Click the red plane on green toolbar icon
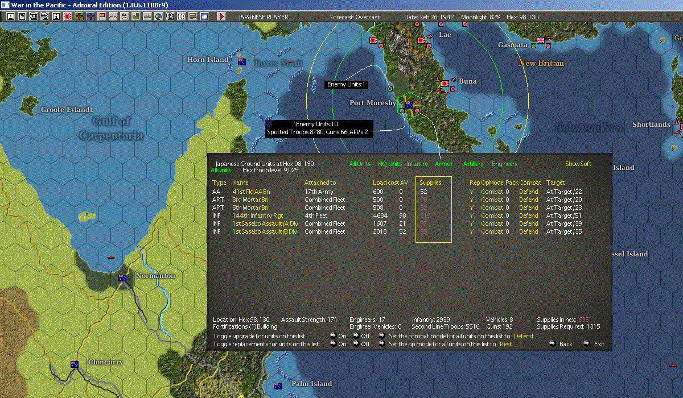This screenshot has height=398, width=683. click(79, 16)
